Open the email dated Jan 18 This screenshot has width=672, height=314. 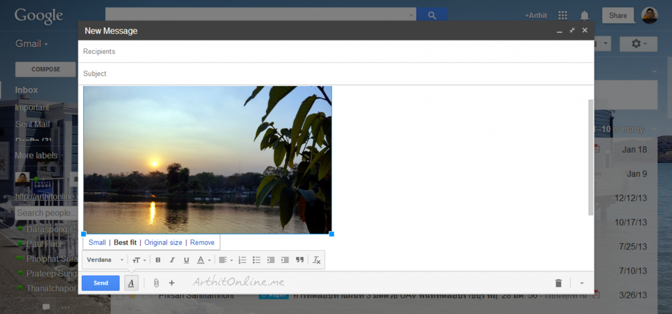634,150
